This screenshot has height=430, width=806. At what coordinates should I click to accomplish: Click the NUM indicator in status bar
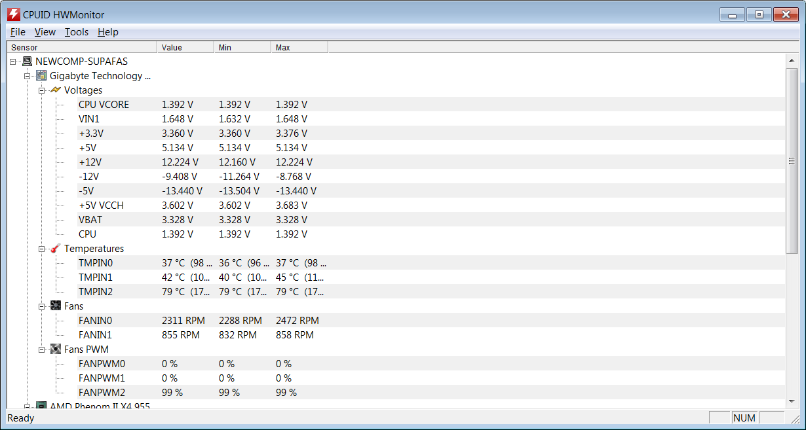pos(744,418)
